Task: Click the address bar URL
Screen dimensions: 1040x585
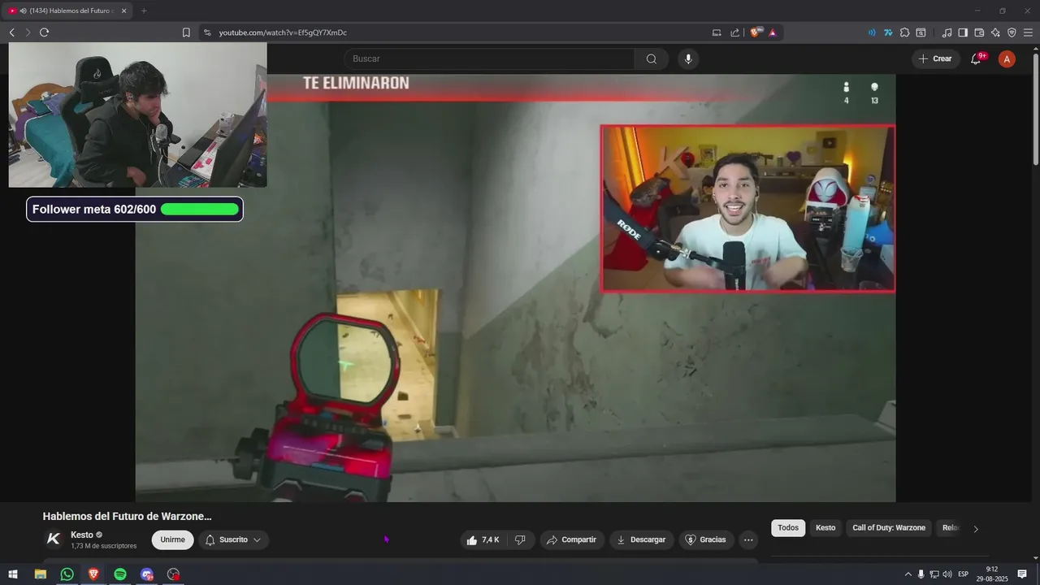Action: pyautogui.click(x=283, y=32)
